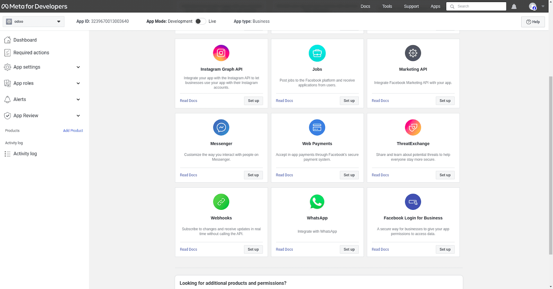553x289 pixels.
Task: Read Docs for ThreatExchange
Action: point(380,175)
